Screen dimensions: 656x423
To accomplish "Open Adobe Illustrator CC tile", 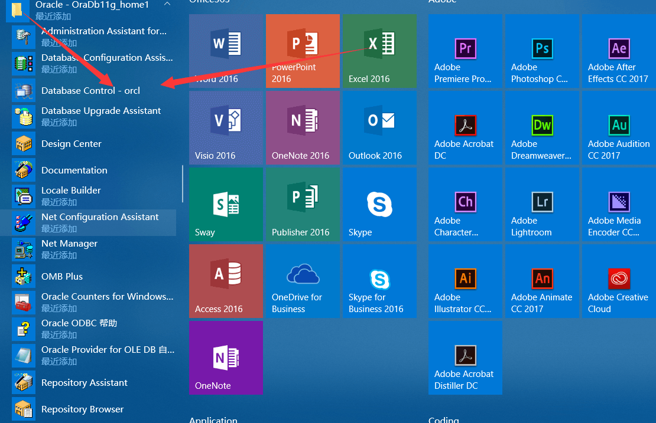I will click(x=465, y=281).
